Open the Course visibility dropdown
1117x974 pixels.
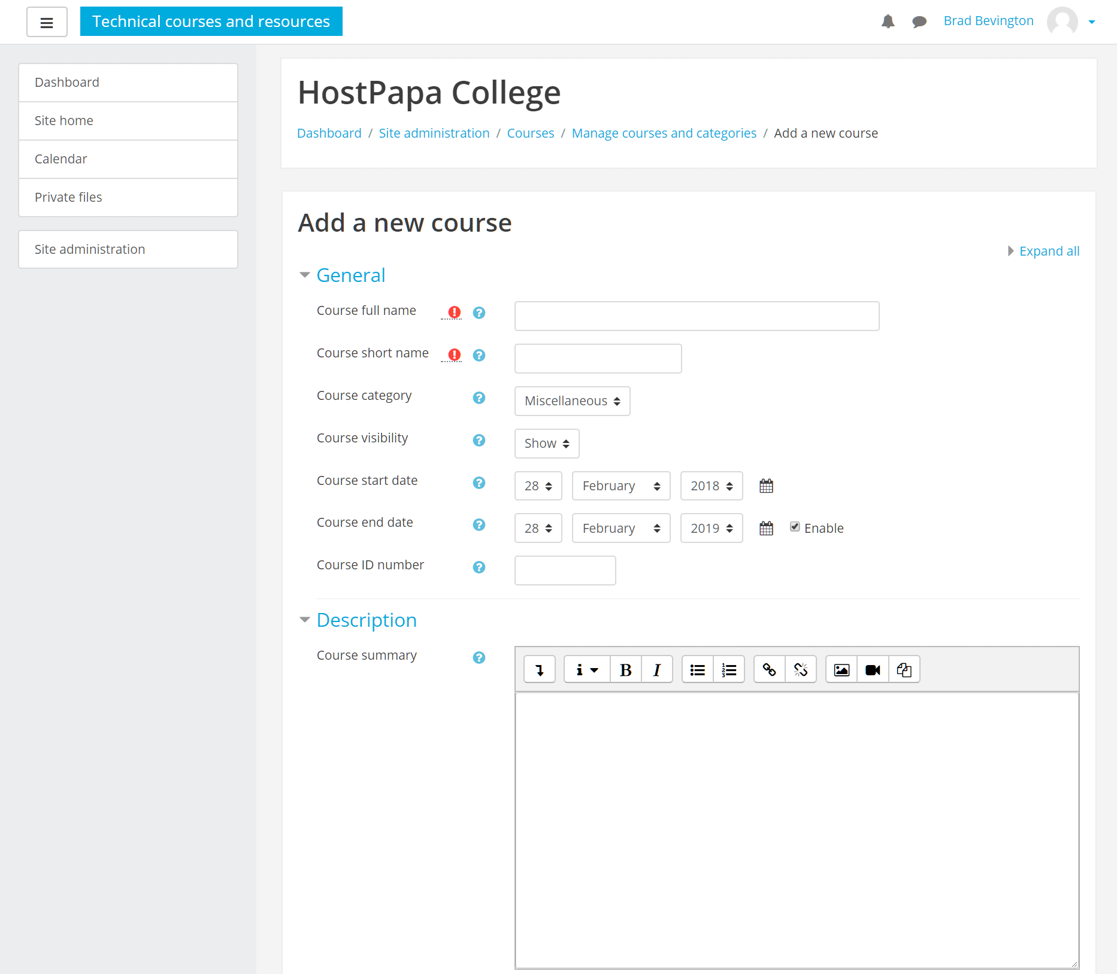click(547, 444)
